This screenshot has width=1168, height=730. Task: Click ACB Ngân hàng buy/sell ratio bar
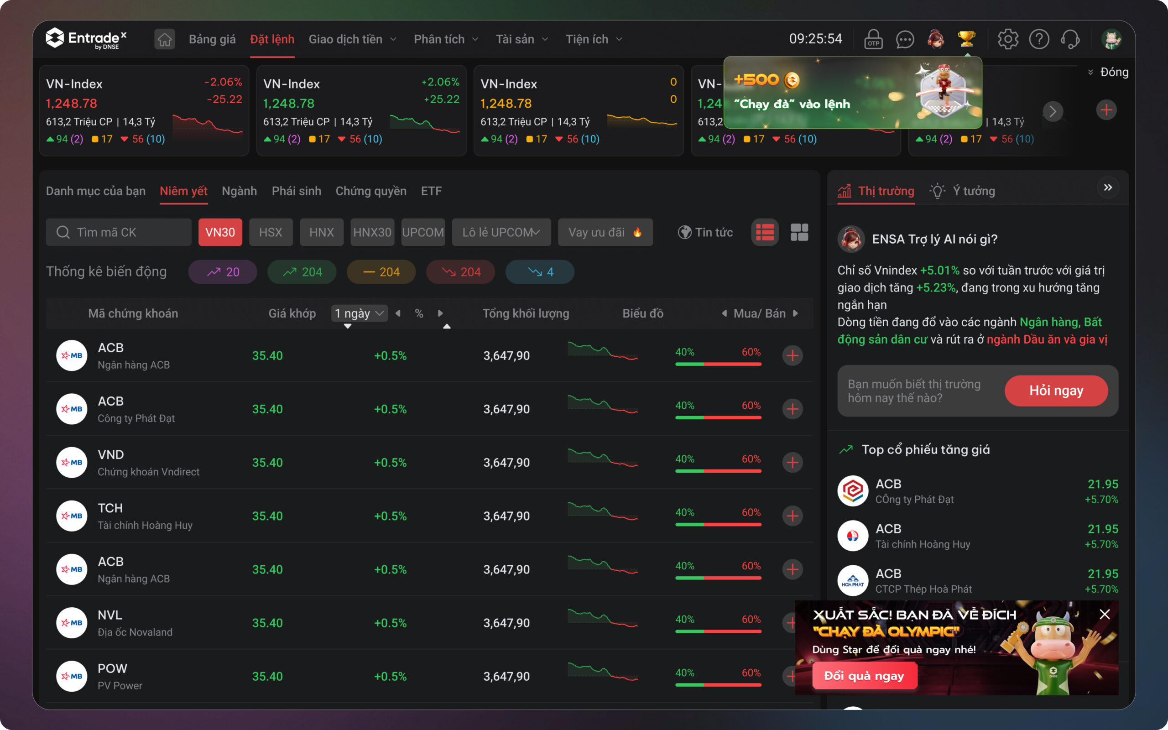click(718, 364)
